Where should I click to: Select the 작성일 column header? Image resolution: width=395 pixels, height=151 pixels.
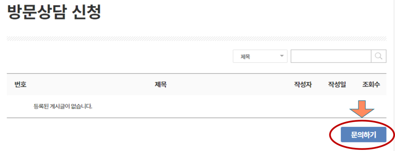pos(337,85)
